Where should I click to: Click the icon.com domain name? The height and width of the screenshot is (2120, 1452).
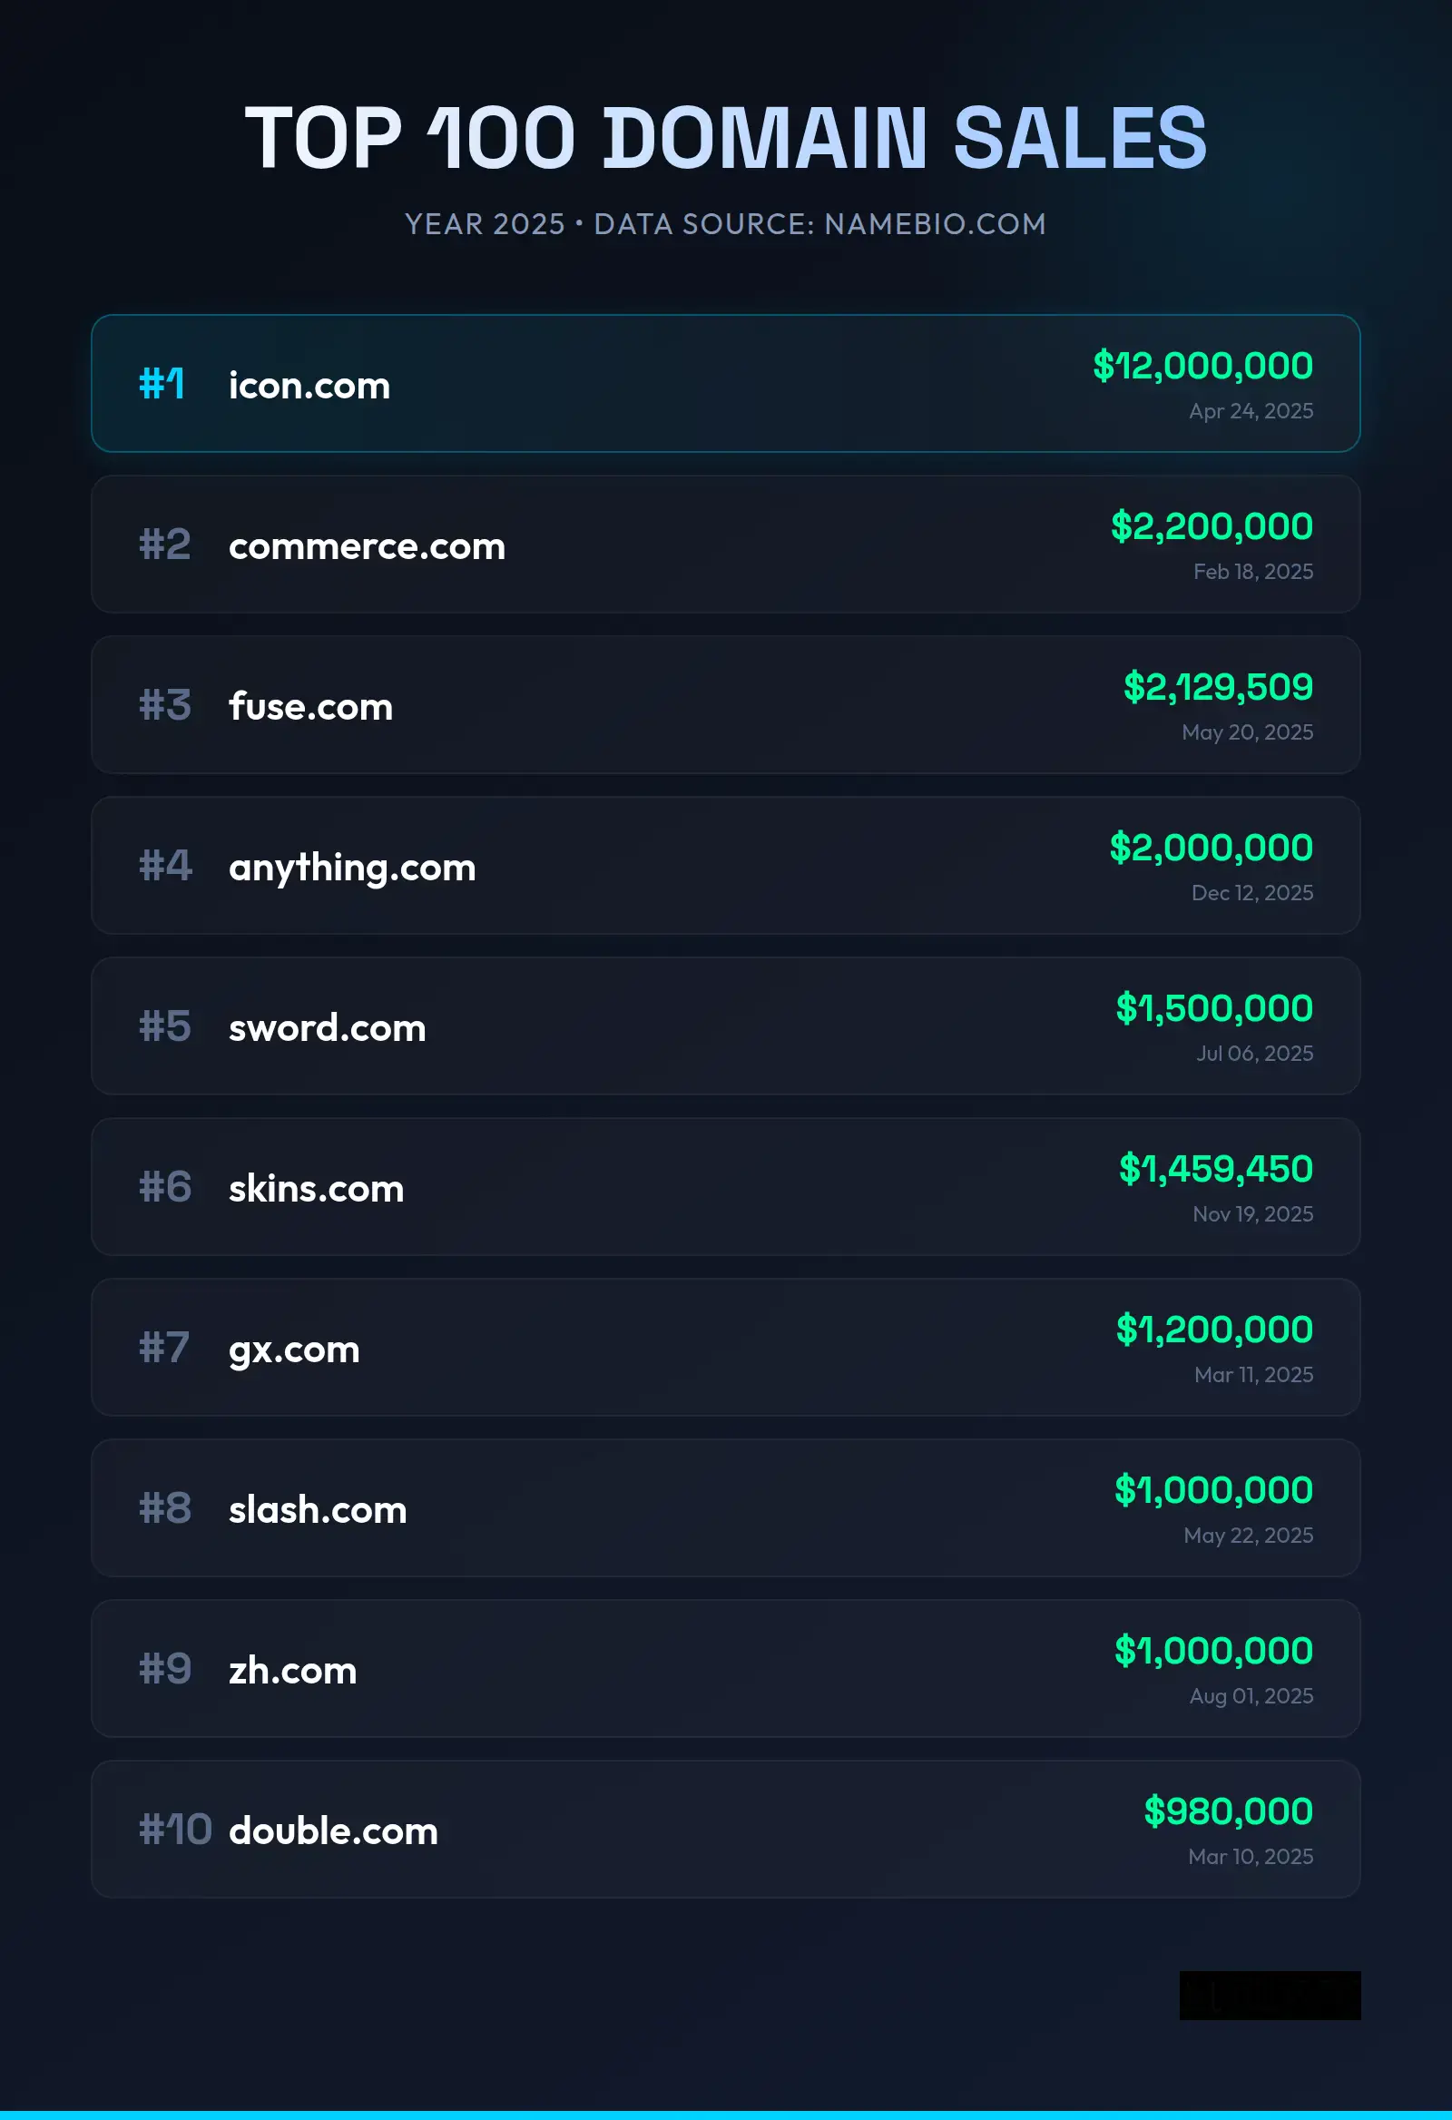click(309, 385)
